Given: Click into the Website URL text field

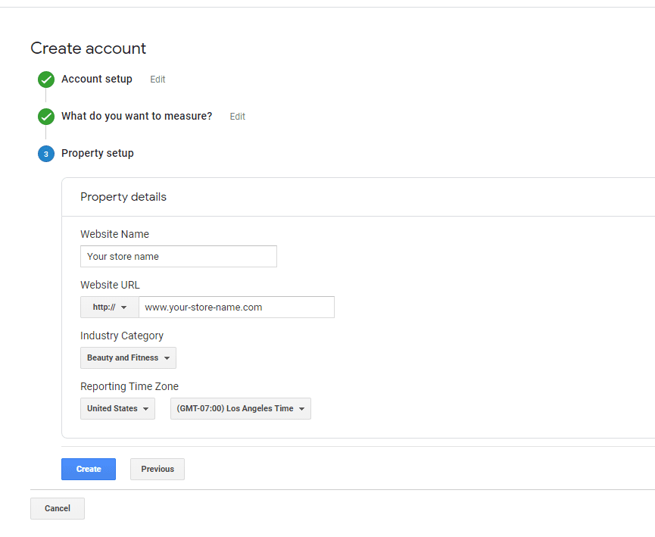Looking at the screenshot, I should (236, 308).
